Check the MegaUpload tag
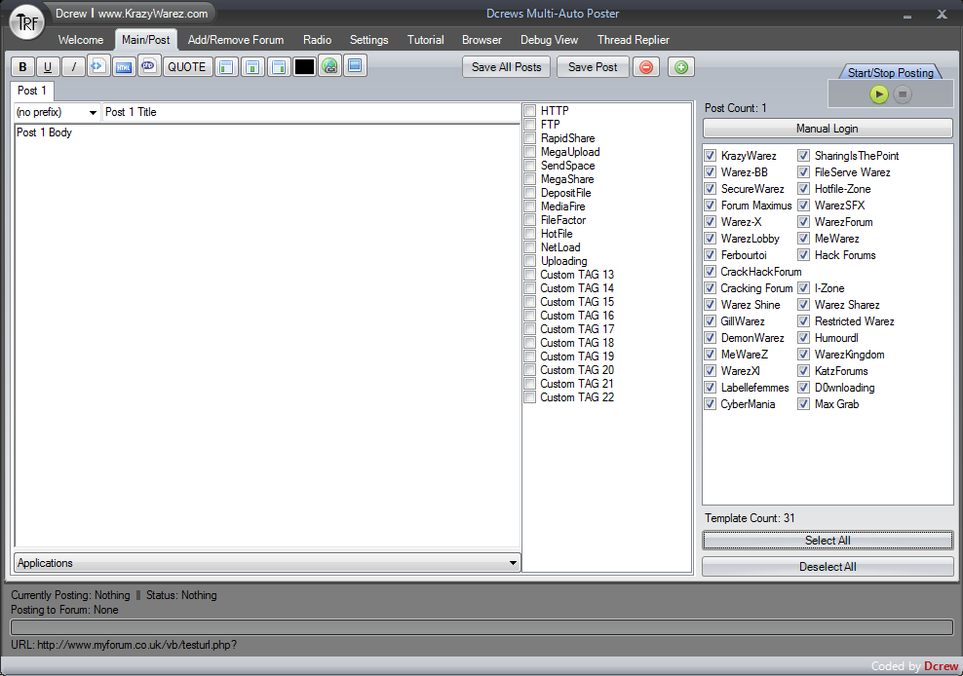The image size is (963, 676). (x=530, y=152)
